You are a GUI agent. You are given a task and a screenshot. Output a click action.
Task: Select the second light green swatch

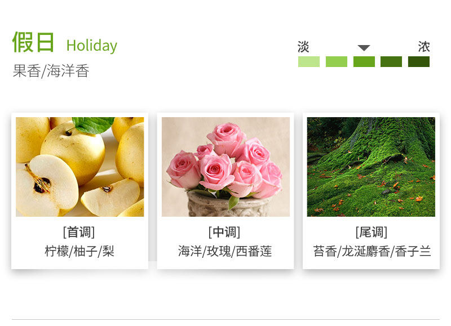tap(336, 61)
